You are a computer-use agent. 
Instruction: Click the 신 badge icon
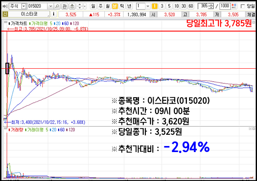click(x=5, y=14)
